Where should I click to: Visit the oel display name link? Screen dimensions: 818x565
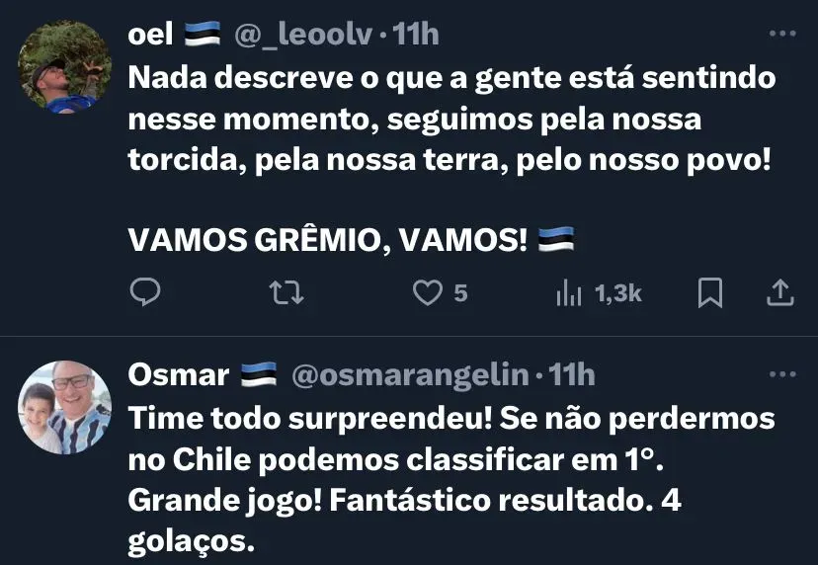151,35
